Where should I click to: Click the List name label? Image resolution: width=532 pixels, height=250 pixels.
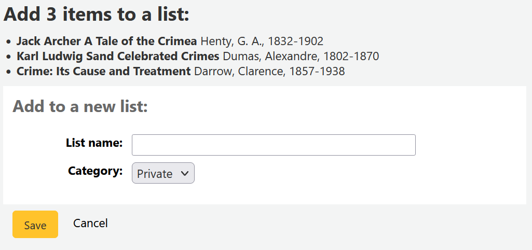(94, 143)
